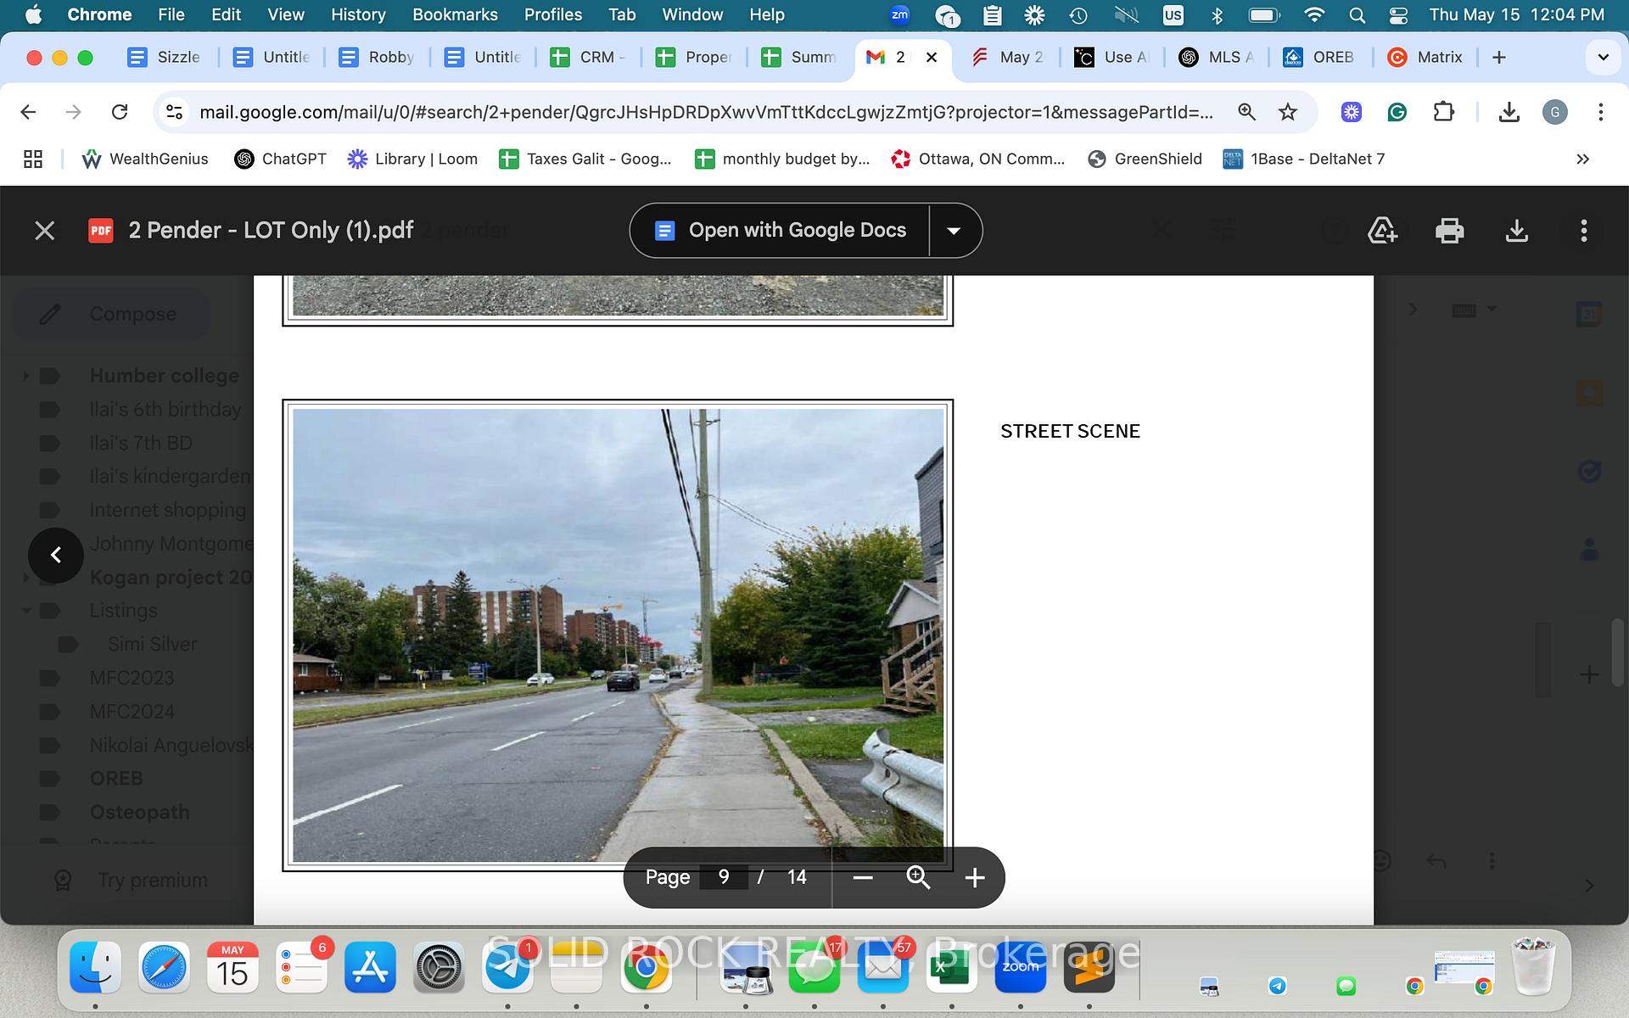Open 1Base - DeltaNet 7 bookmark
The image size is (1629, 1018).
1304,159
